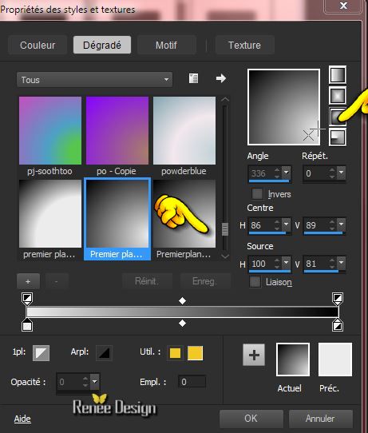Switch to the Couleur tab

click(38, 45)
